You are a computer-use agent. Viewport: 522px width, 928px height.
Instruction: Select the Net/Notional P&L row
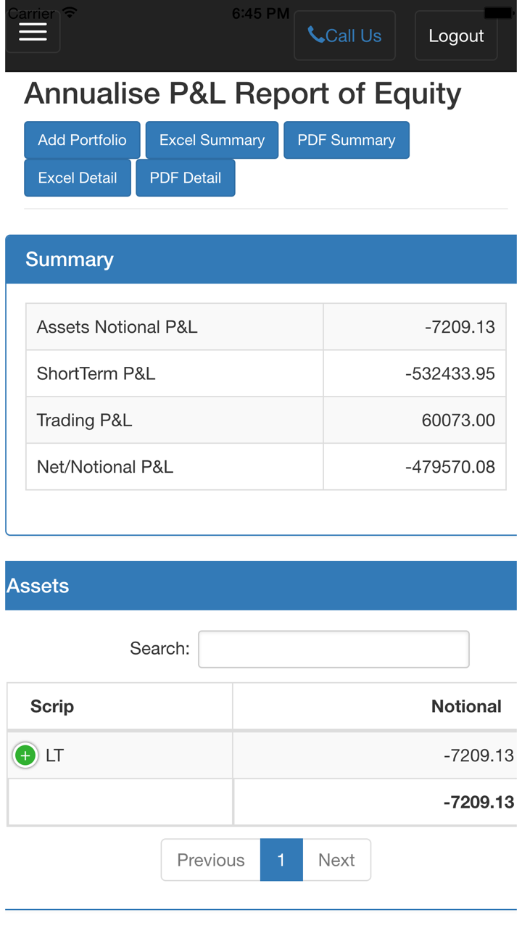click(x=265, y=467)
